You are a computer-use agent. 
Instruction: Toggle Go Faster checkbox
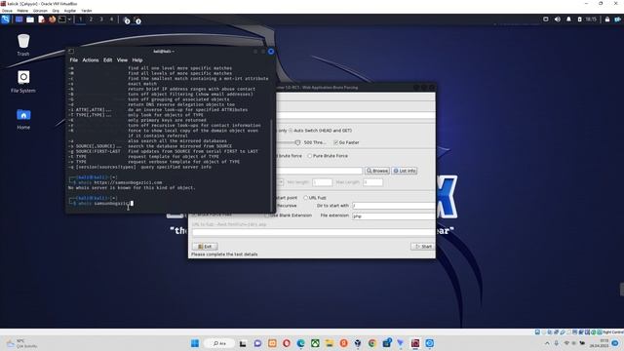click(335, 142)
